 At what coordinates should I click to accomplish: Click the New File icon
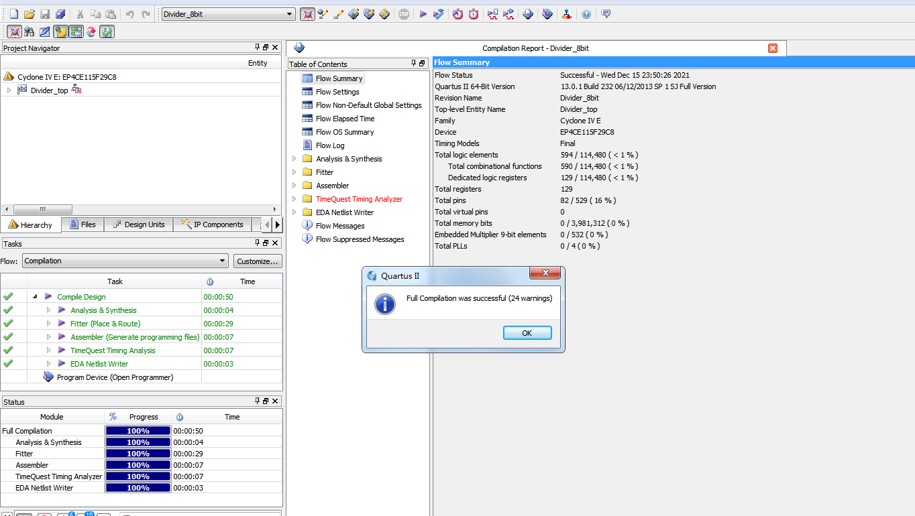point(13,14)
